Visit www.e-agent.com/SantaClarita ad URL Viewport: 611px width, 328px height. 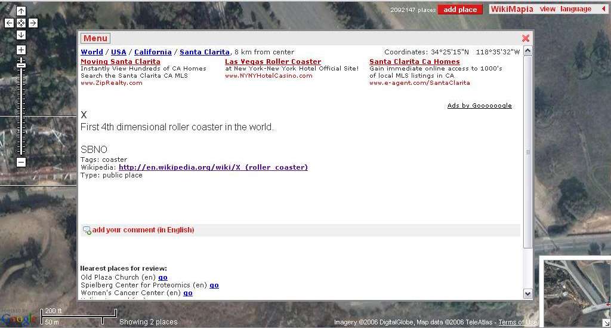click(x=419, y=83)
